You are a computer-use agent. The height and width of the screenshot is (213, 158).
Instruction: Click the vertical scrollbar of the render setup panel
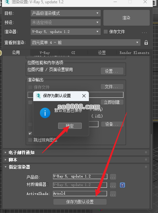coord(151,171)
